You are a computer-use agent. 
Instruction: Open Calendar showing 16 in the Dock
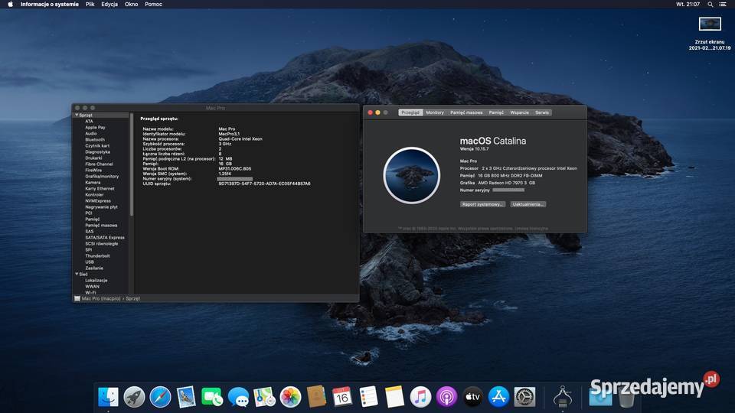342,397
